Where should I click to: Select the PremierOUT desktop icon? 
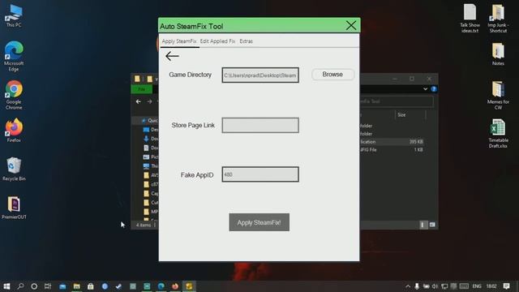pyautogui.click(x=14, y=208)
